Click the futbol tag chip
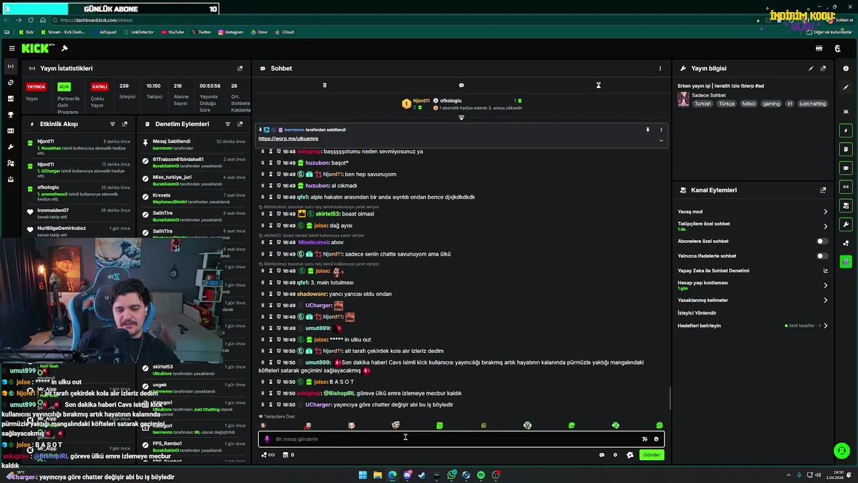The width and height of the screenshot is (858, 483). [x=748, y=104]
